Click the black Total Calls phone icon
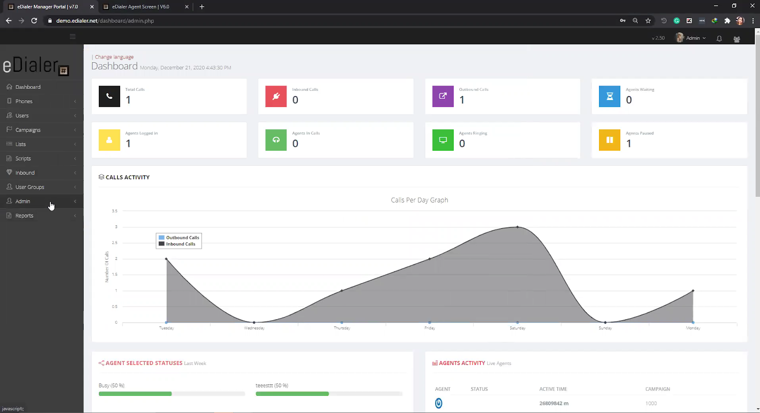Image resolution: width=760 pixels, height=413 pixels. (109, 96)
